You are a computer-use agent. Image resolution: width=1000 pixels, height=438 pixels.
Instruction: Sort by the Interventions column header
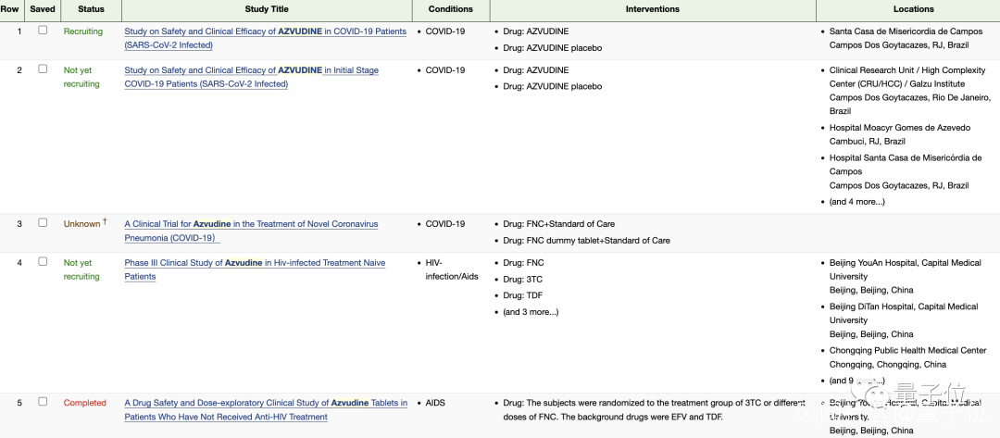click(x=653, y=9)
